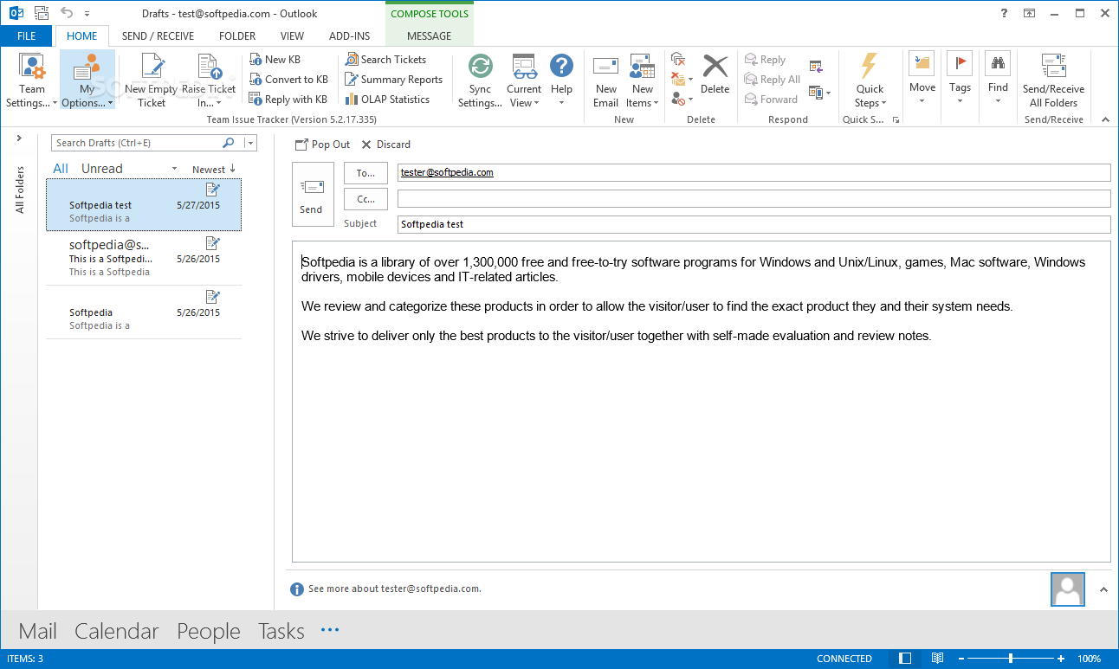Viewport: 1119px width, 669px height.
Task: Click Reply with KB
Action: pos(288,100)
